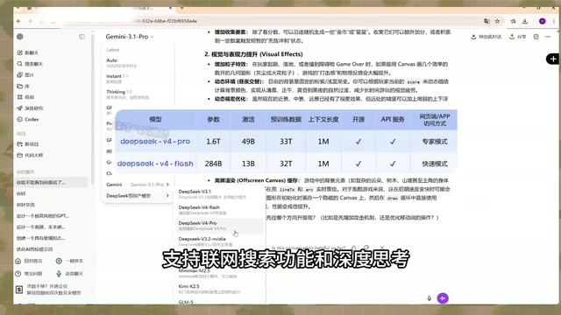
Task: Click the search chat magnifier icon
Action: click(x=19, y=64)
